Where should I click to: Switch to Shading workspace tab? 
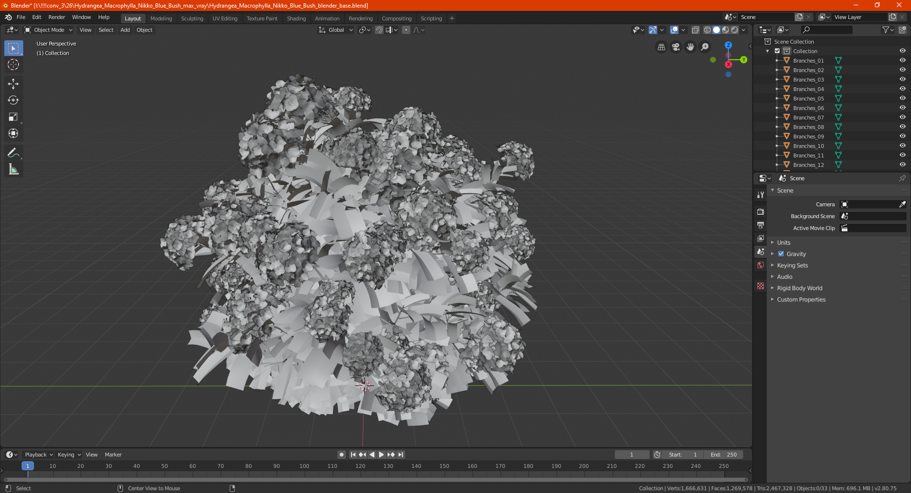click(x=296, y=18)
